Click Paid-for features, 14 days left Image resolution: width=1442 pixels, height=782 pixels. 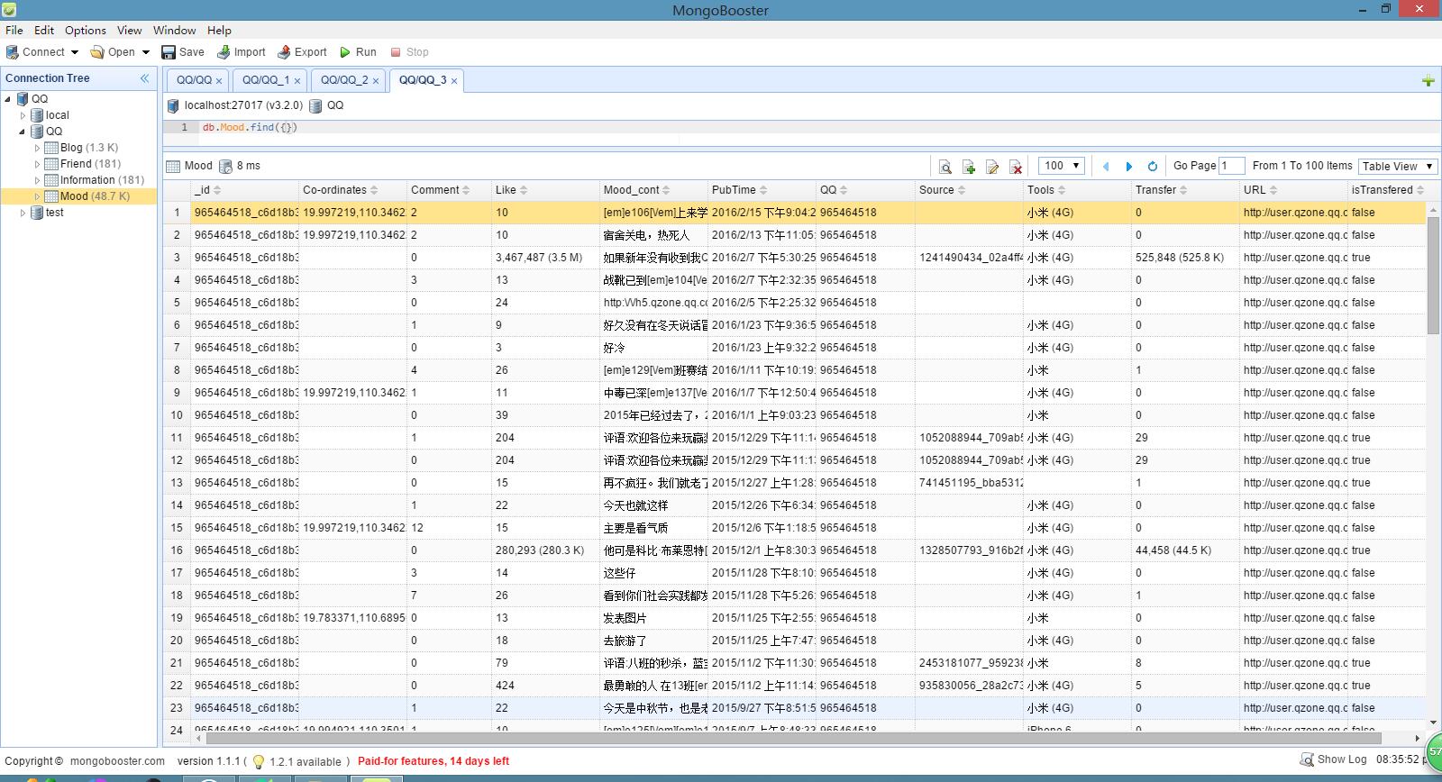[434, 761]
